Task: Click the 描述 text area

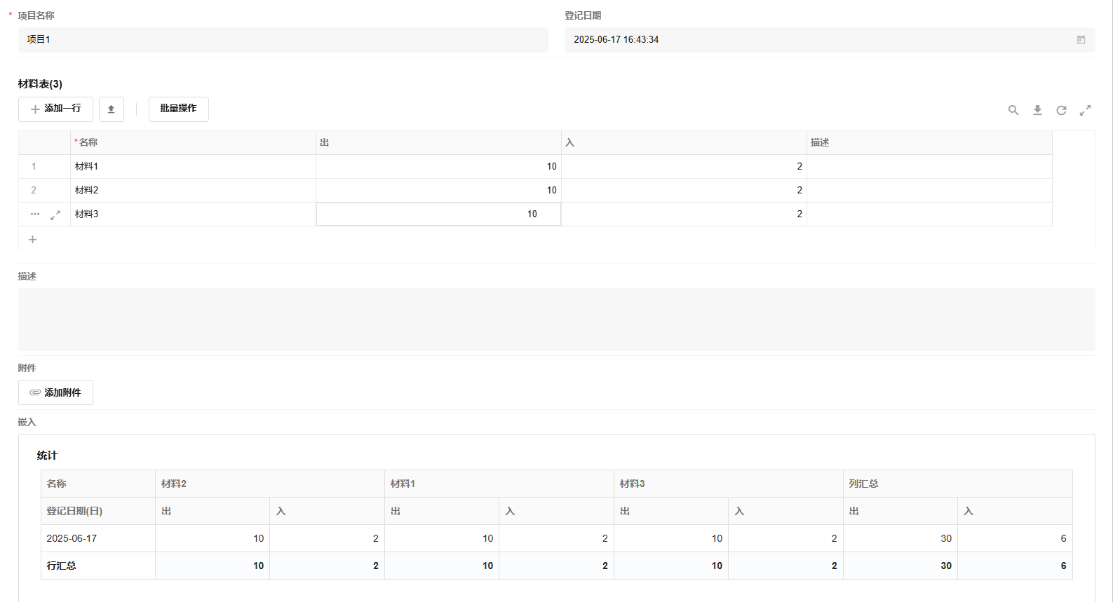Action: point(556,319)
